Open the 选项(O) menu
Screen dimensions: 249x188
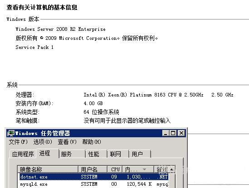click(x=43, y=142)
